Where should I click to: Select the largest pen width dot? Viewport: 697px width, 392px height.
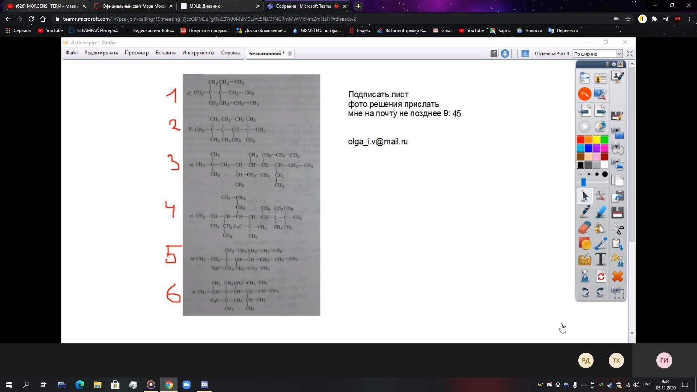click(605, 174)
